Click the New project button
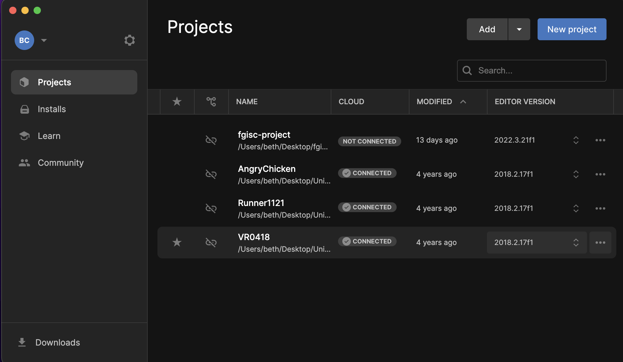623x362 pixels. click(x=571, y=29)
